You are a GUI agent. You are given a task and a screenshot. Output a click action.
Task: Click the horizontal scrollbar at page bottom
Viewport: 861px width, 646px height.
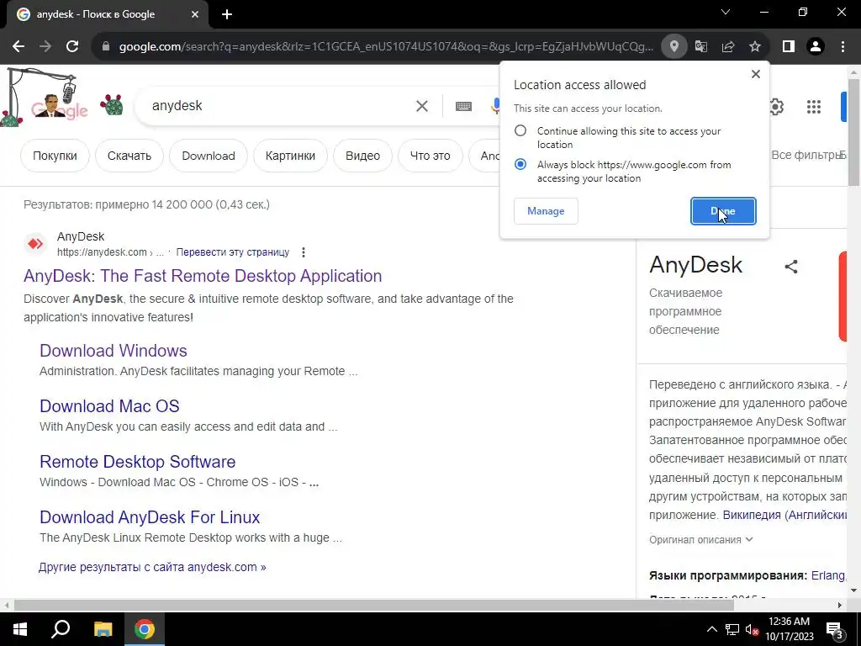373,606
